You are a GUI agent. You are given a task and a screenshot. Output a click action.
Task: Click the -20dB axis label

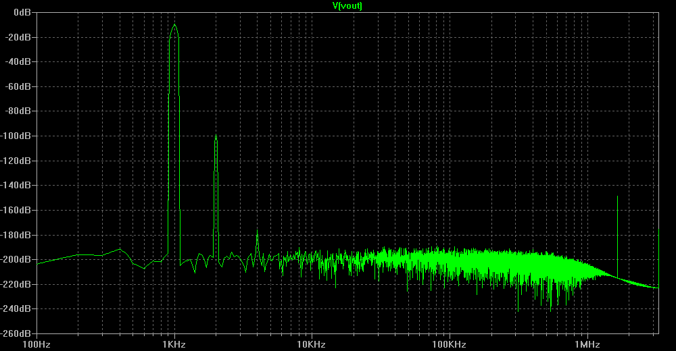coord(18,38)
